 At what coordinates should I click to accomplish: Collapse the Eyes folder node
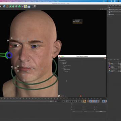click(x=62, y=68)
